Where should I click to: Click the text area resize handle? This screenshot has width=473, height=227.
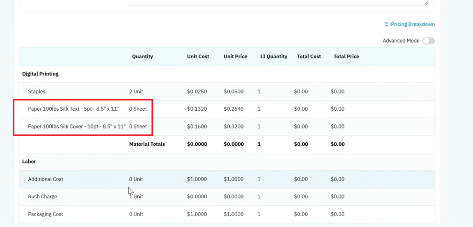[x=426, y=3]
